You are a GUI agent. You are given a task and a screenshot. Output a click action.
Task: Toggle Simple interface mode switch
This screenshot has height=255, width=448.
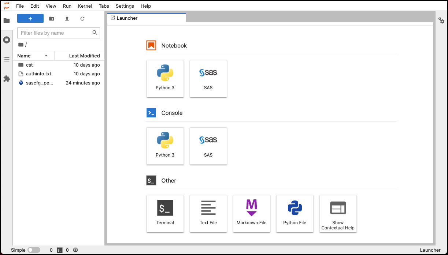tap(34, 250)
